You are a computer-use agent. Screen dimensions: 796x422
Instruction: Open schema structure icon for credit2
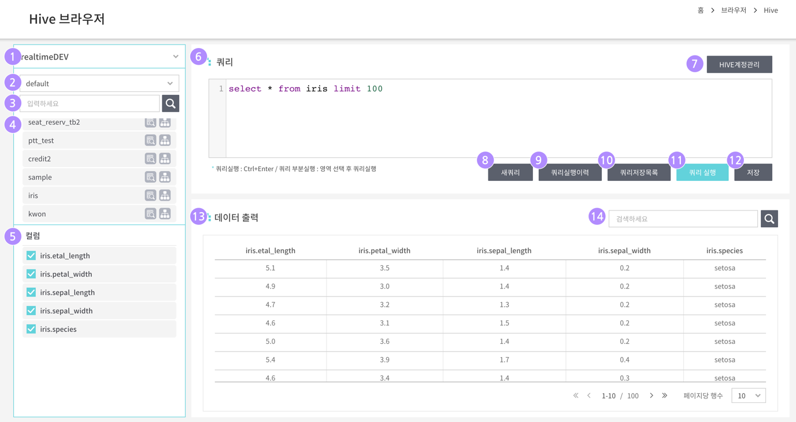coord(165,158)
